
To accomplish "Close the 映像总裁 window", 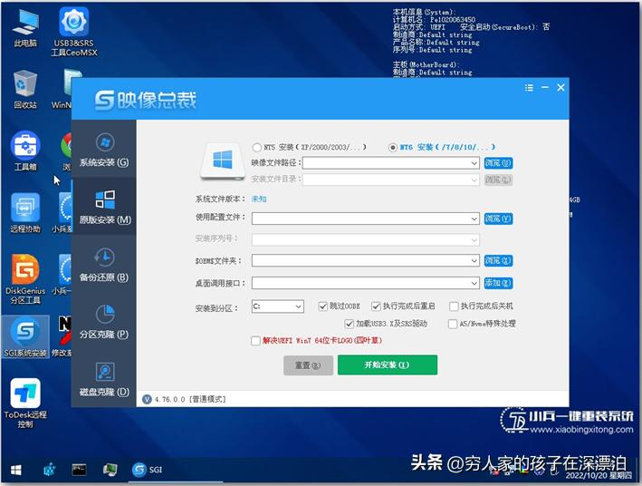I will (x=561, y=87).
